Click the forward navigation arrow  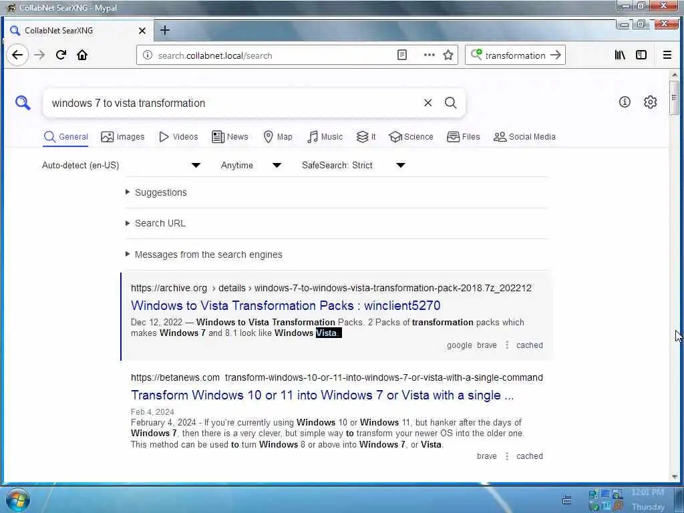click(39, 55)
